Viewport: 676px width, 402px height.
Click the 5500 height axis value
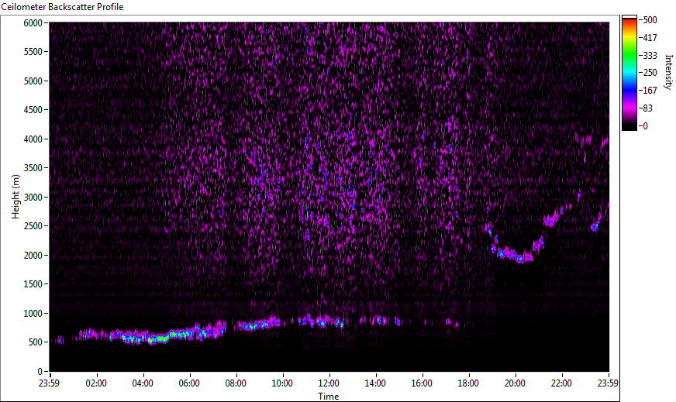click(33, 52)
